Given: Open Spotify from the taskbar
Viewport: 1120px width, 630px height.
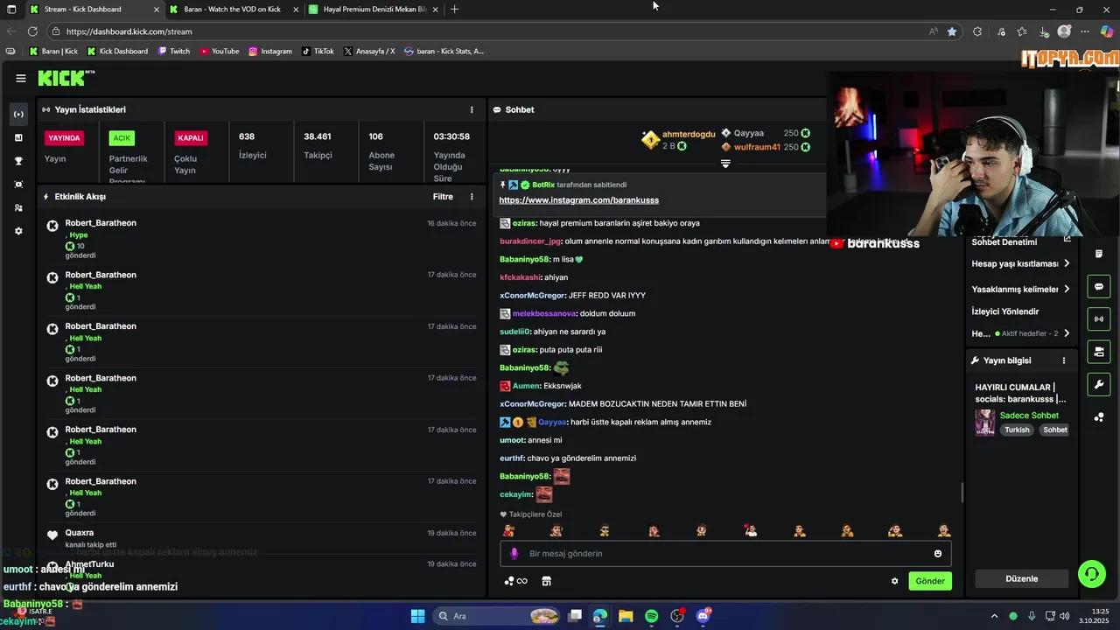Looking at the screenshot, I should 651,616.
